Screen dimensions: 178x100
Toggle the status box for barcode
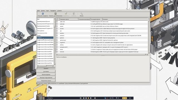(x=57, y=52)
